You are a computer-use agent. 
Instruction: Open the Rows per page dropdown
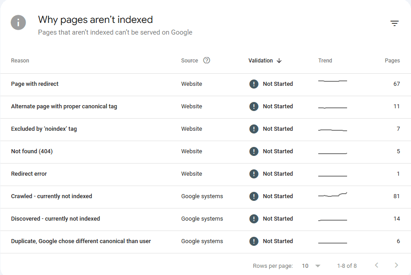pyautogui.click(x=311, y=266)
